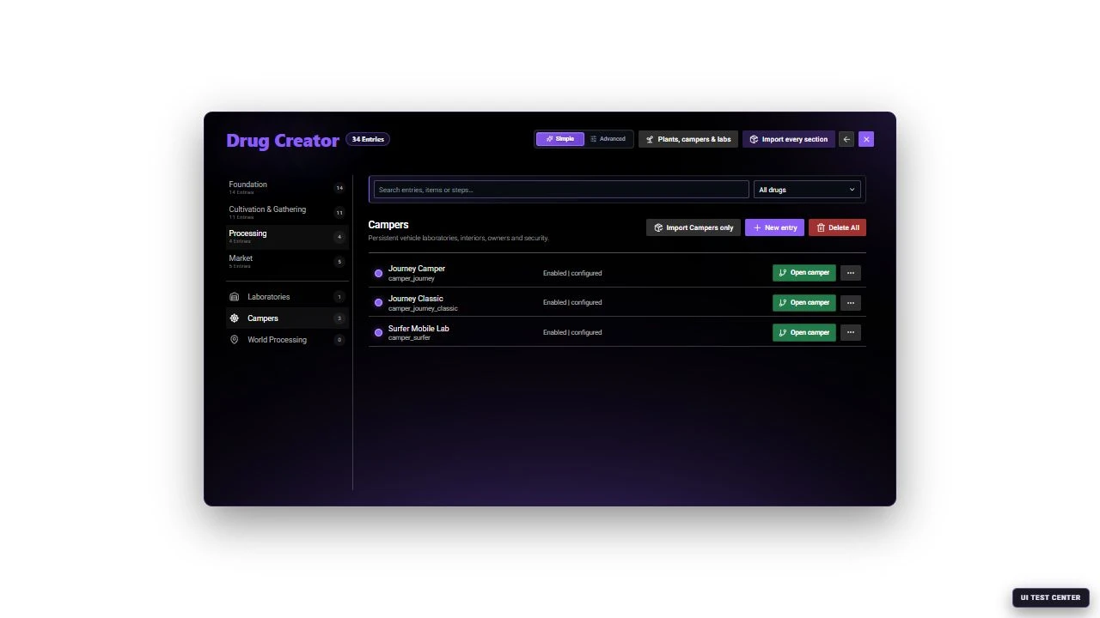Viewport: 1100px width, 618px height.
Task: Select the Journey Camper entry name
Action: click(417, 269)
